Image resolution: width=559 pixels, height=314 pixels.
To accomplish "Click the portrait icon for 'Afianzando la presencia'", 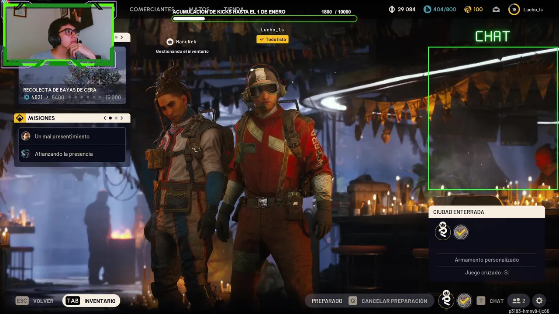I will (26, 154).
